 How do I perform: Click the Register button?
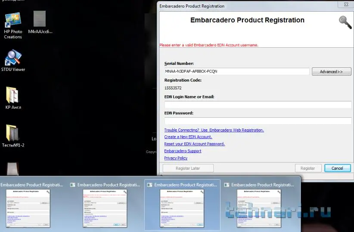(x=308, y=168)
